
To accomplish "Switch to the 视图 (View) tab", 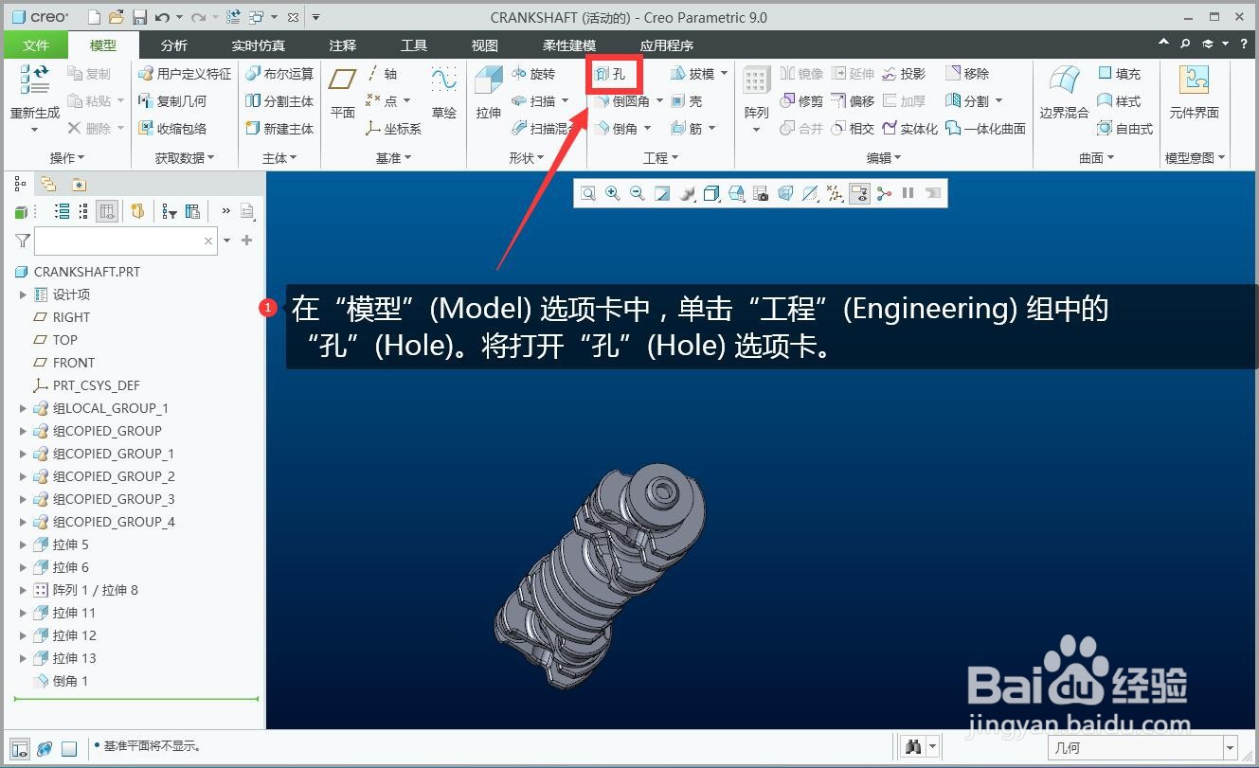I will click(485, 45).
